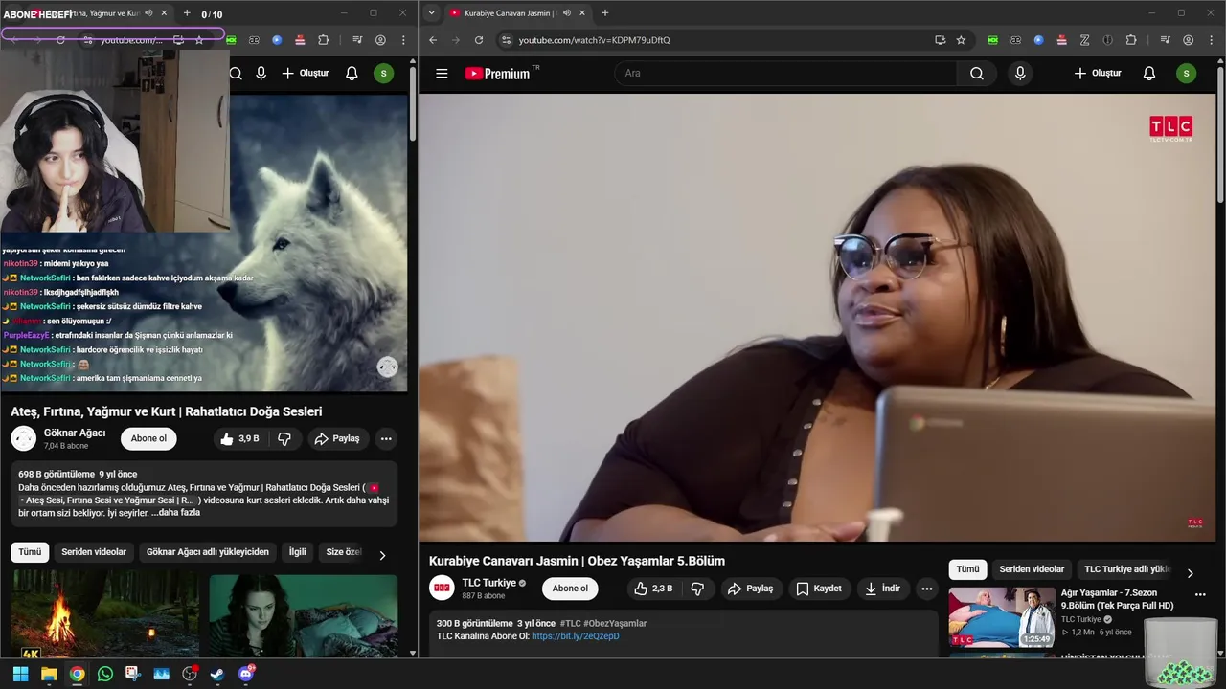The height and width of the screenshot is (689, 1226).
Task: Click Oluştur in right YouTube window
Action: 1097,74
